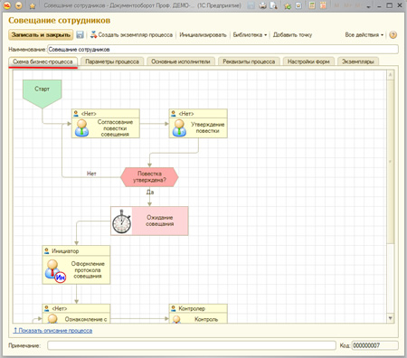Screen dimensions: 407x358
Task: Click small user icon in Утверждение повестки header
Action: pos(174,114)
